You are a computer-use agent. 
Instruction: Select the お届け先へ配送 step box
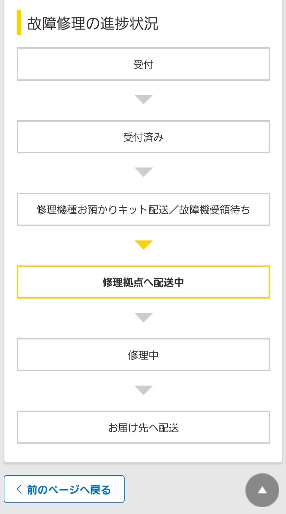click(x=143, y=427)
